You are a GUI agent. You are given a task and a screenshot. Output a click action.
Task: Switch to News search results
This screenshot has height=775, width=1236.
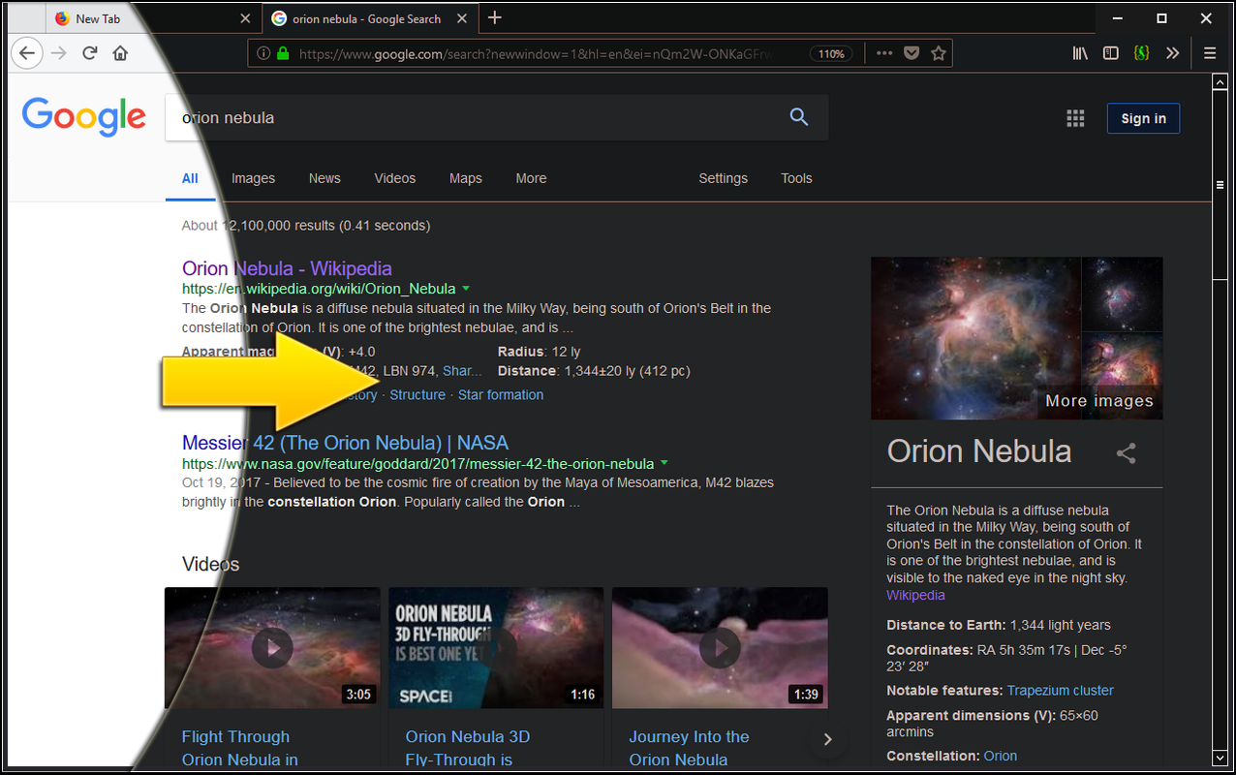[x=324, y=178]
